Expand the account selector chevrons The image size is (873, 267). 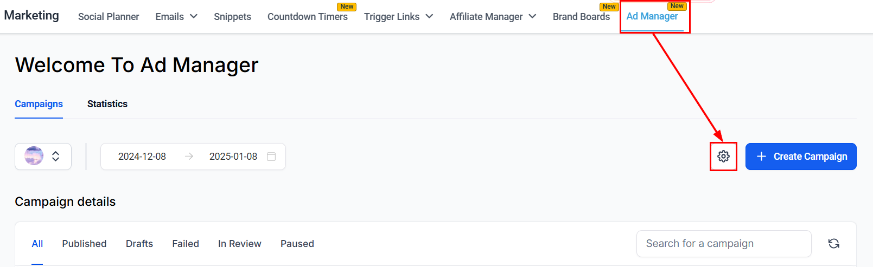point(55,157)
